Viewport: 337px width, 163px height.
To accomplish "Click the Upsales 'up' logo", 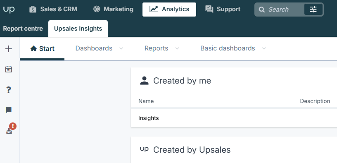I will tap(9, 10).
